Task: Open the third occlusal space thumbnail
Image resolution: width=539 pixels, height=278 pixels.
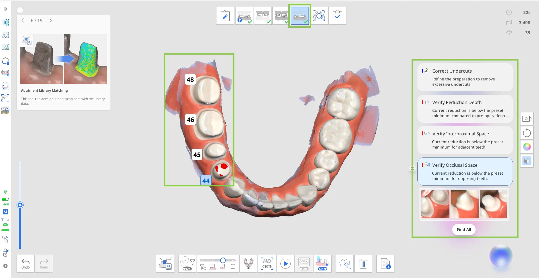Action: click(493, 204)
